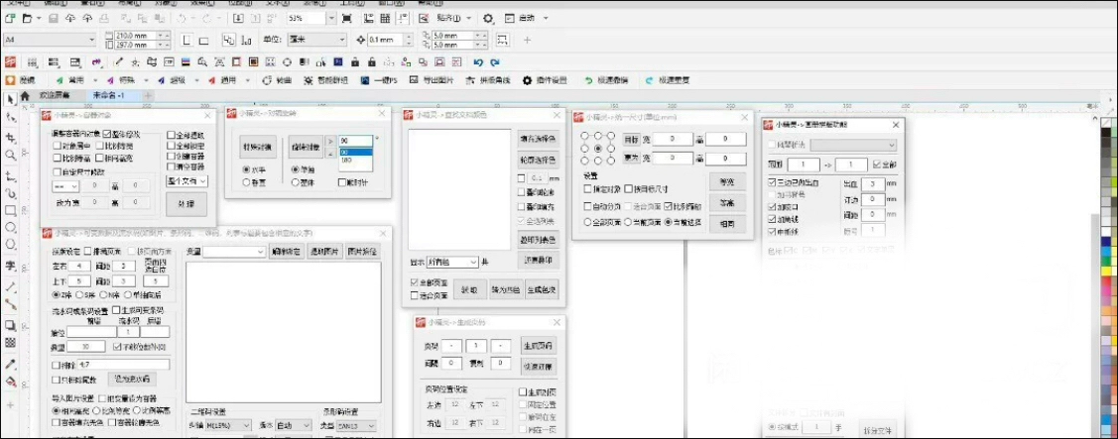Click the Save disk icon
1118x439 pixels.
pos(53,19)
